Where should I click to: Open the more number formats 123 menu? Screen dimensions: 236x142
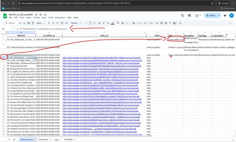(66, 23)
